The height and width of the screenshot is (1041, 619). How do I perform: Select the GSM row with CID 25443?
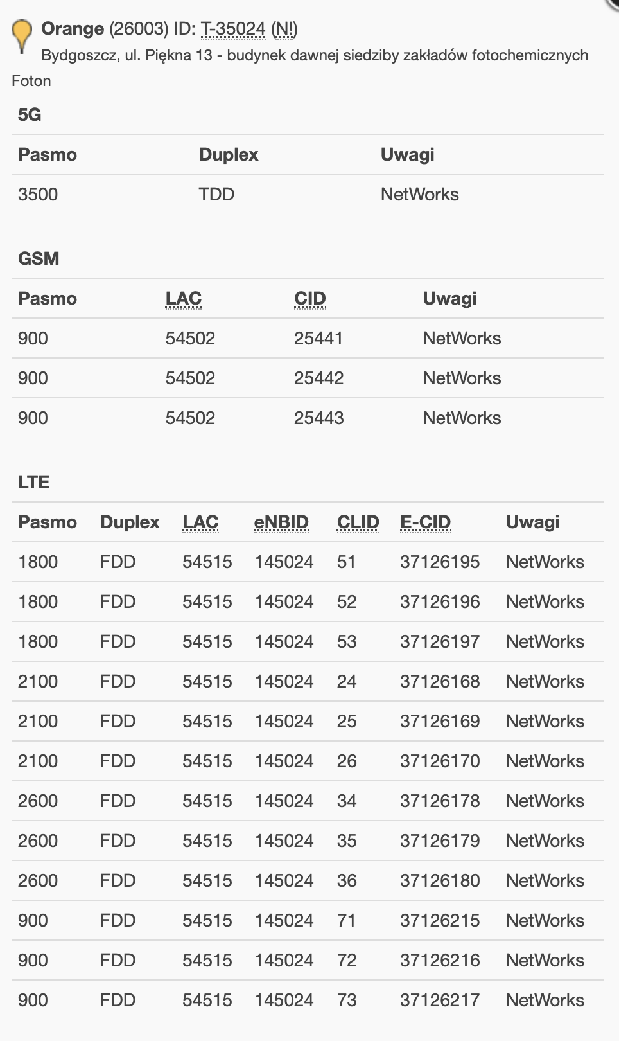pyautogui.click(x=308, y=418)
